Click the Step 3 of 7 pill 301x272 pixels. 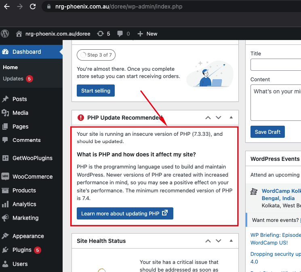pos(96,55)
